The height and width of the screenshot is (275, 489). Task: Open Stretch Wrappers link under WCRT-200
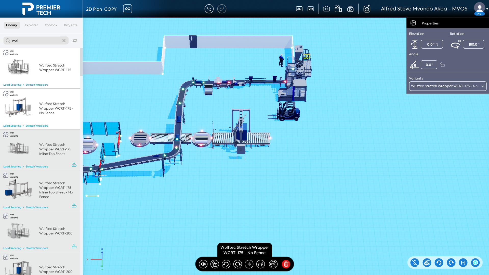tap(37, 248)
